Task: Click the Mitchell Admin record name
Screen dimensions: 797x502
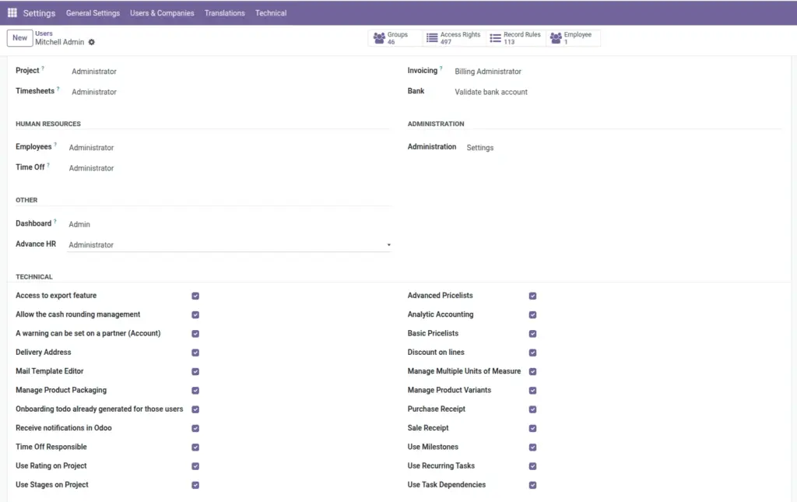Action: 59,42
